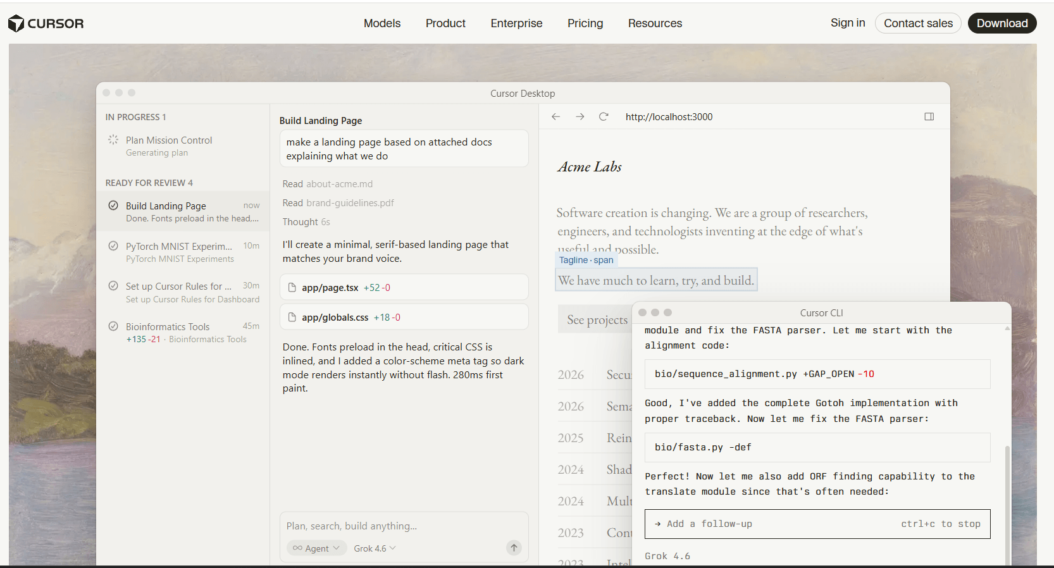Click the Acme Labs heading
1054x568 pixels.
590,167
